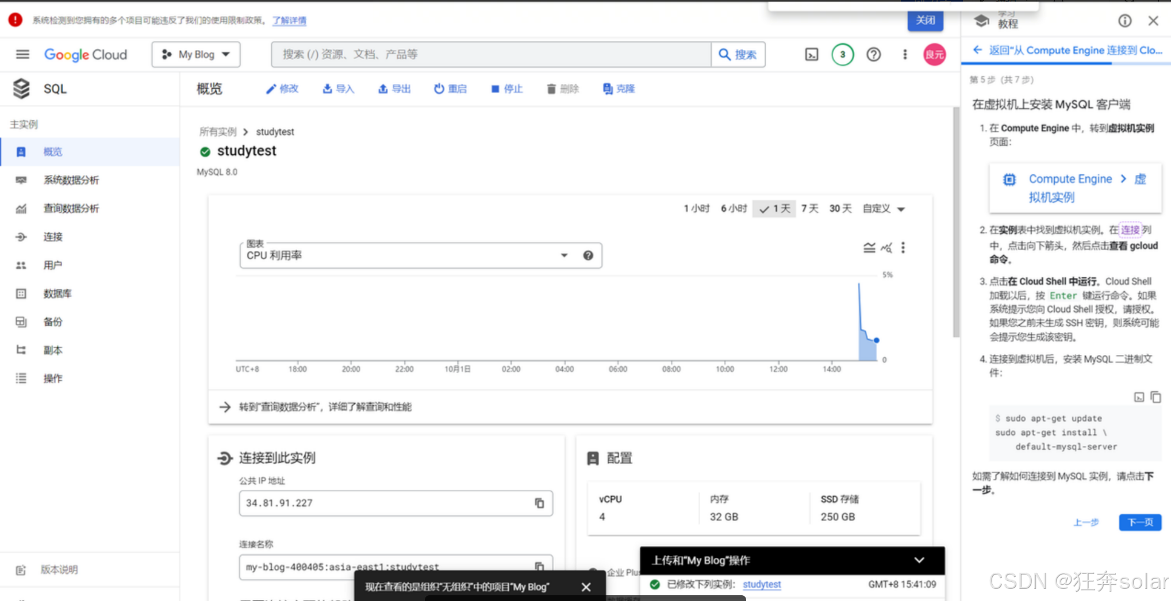Clone the instance via 克隆
The image size is (1171, 601).
[619, 89]
